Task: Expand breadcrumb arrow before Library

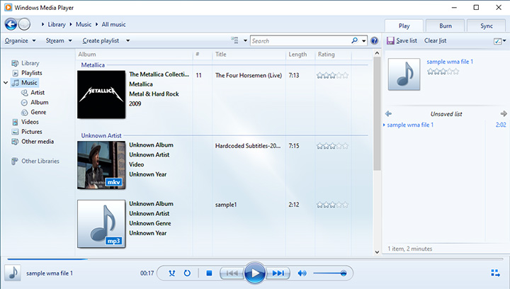Action: tap(42, 24)
